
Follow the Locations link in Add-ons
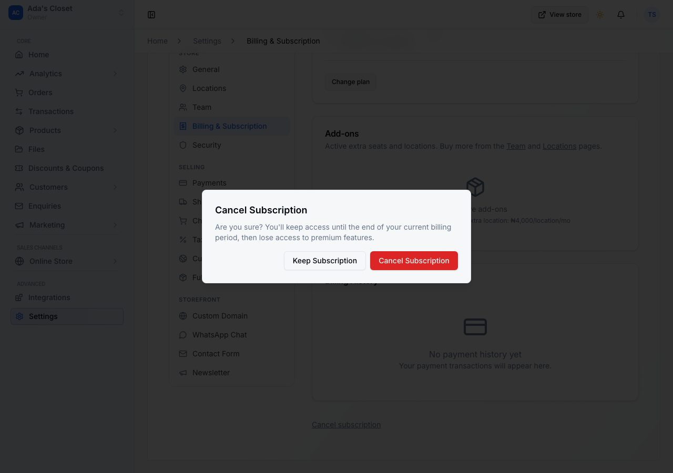pos(559,146)
